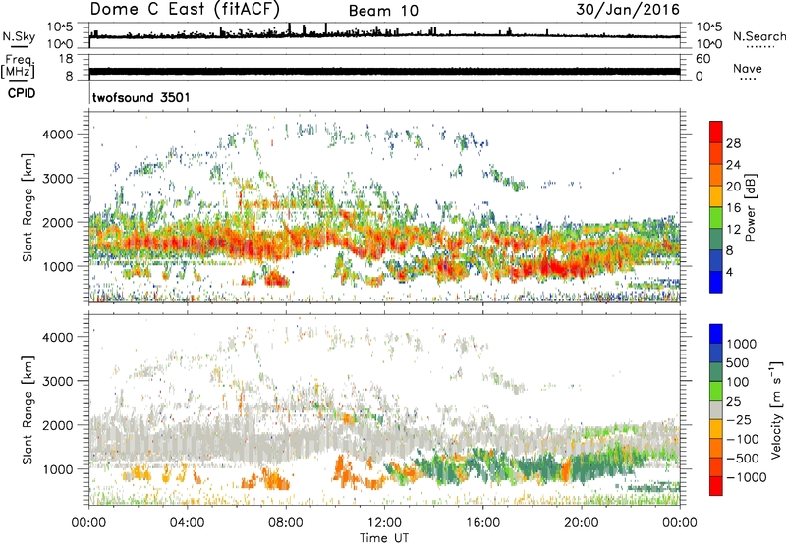Click the dotted line sample under "N.Search"
Screen dimensions: 786x544
760,47
